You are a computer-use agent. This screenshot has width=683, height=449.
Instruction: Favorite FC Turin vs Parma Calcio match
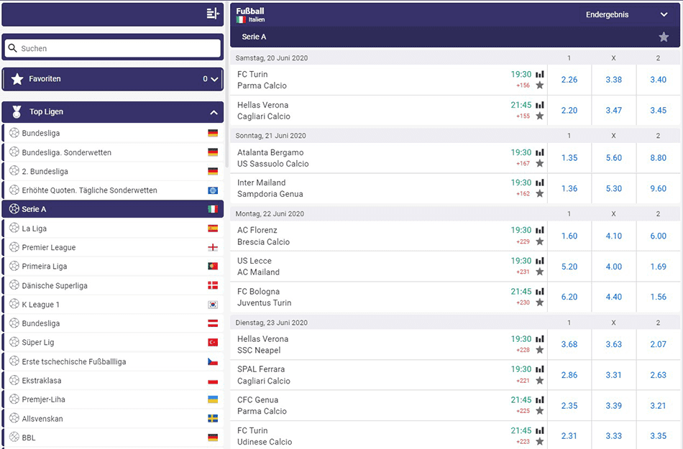tap(540, 85)
